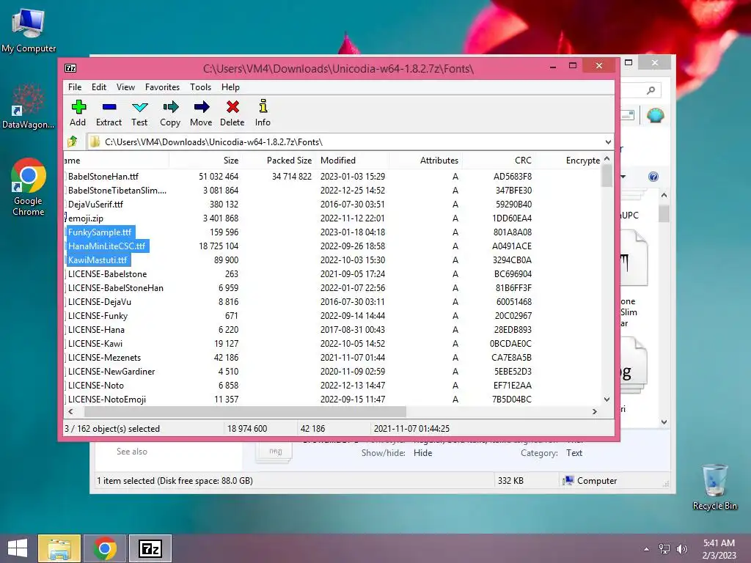Sort by the Size column header
This screenshot has width=751, height=563.
click(x=205, y=161)
